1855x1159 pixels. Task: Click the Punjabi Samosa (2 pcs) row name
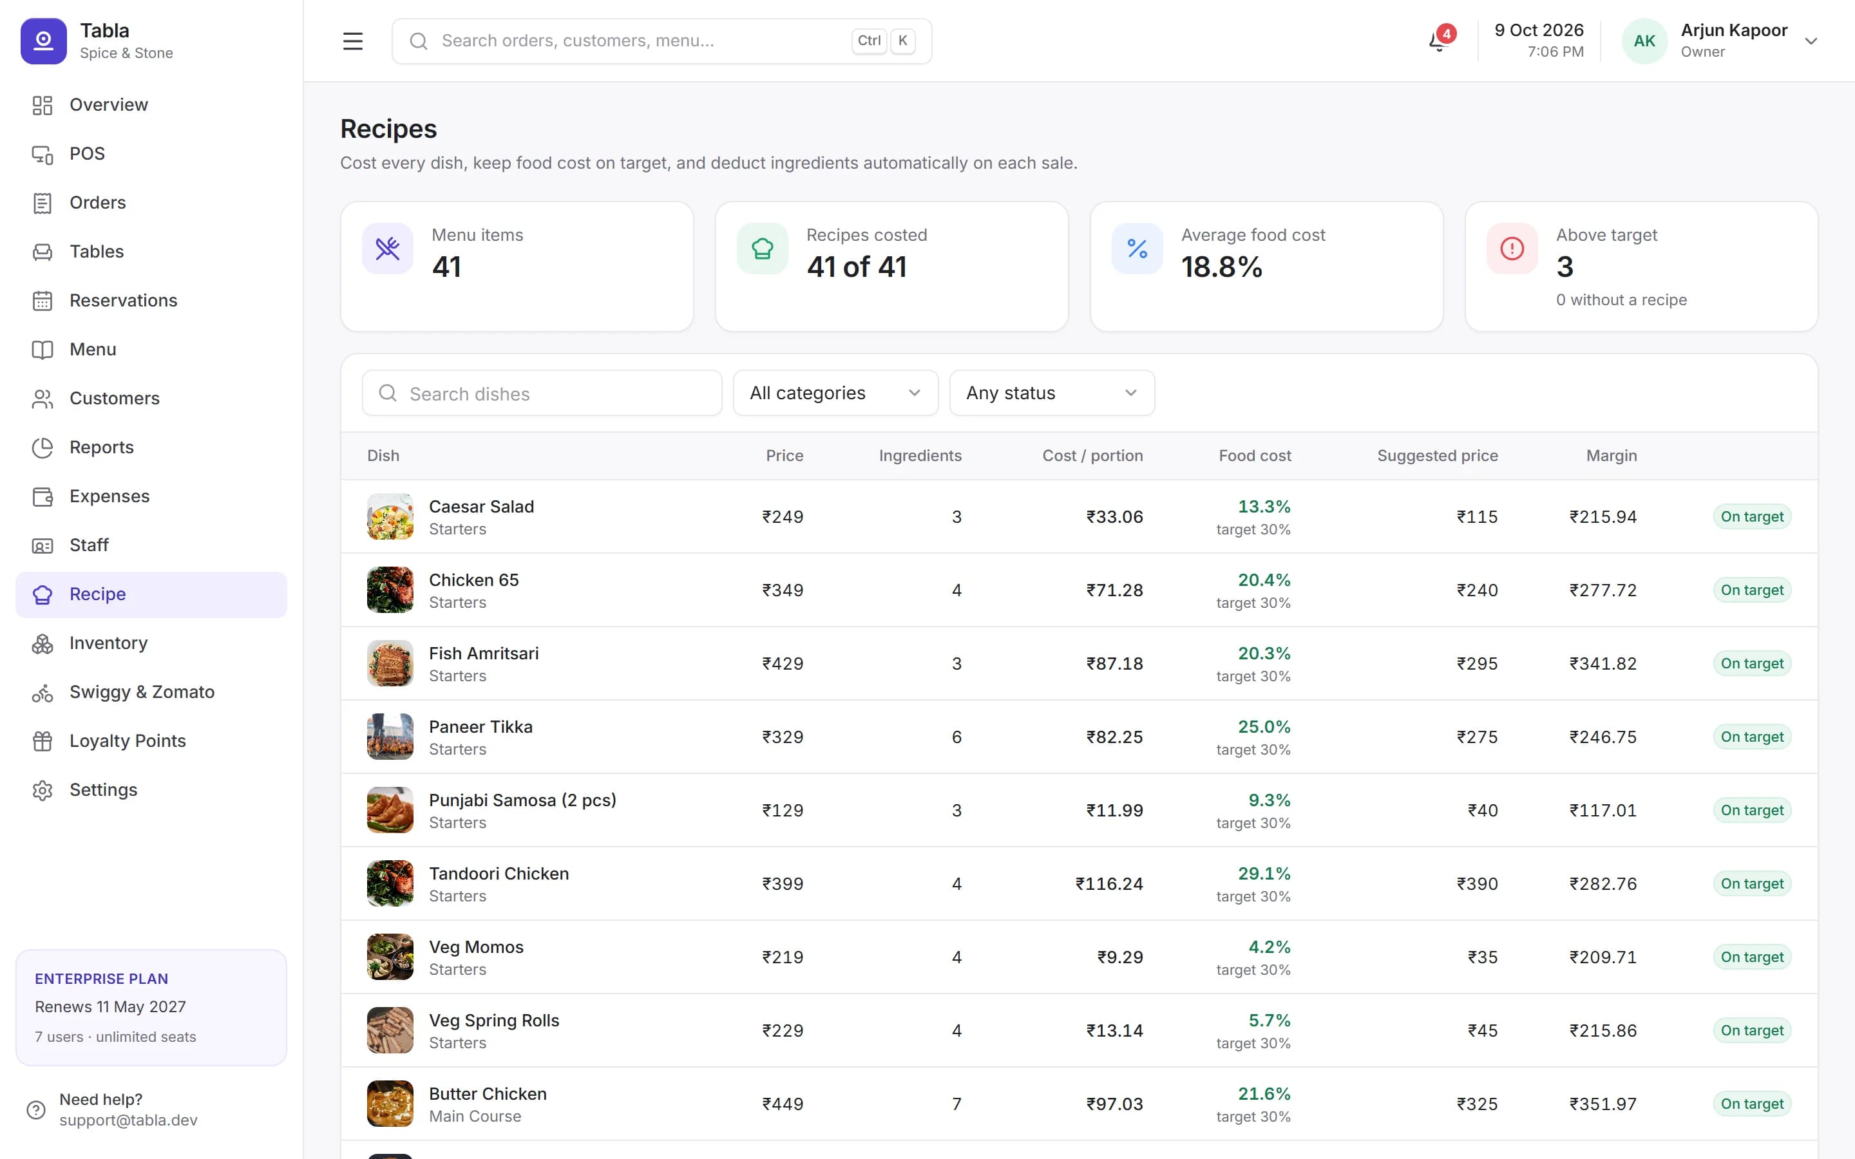pyautogui.click(x=522, y=800)
